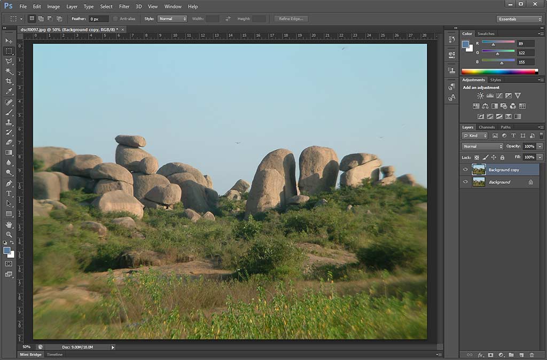
Task: Select the Dodge tool
Action: coord(9,173)
